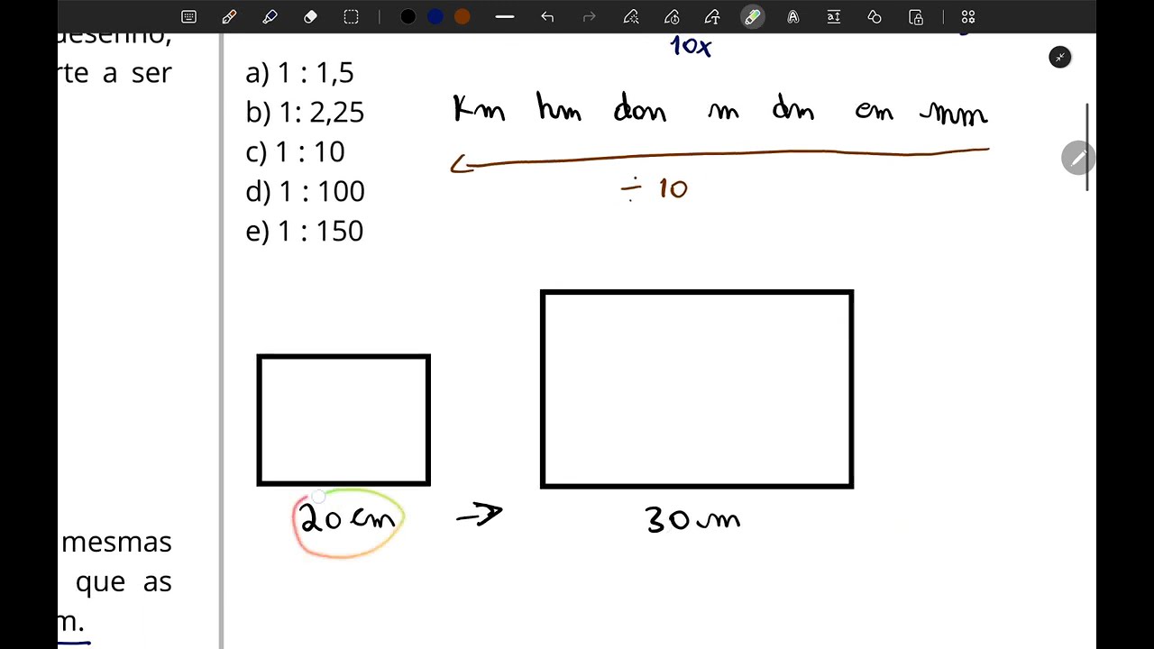
Task: Select the pen tool
Action: (229, 17)
